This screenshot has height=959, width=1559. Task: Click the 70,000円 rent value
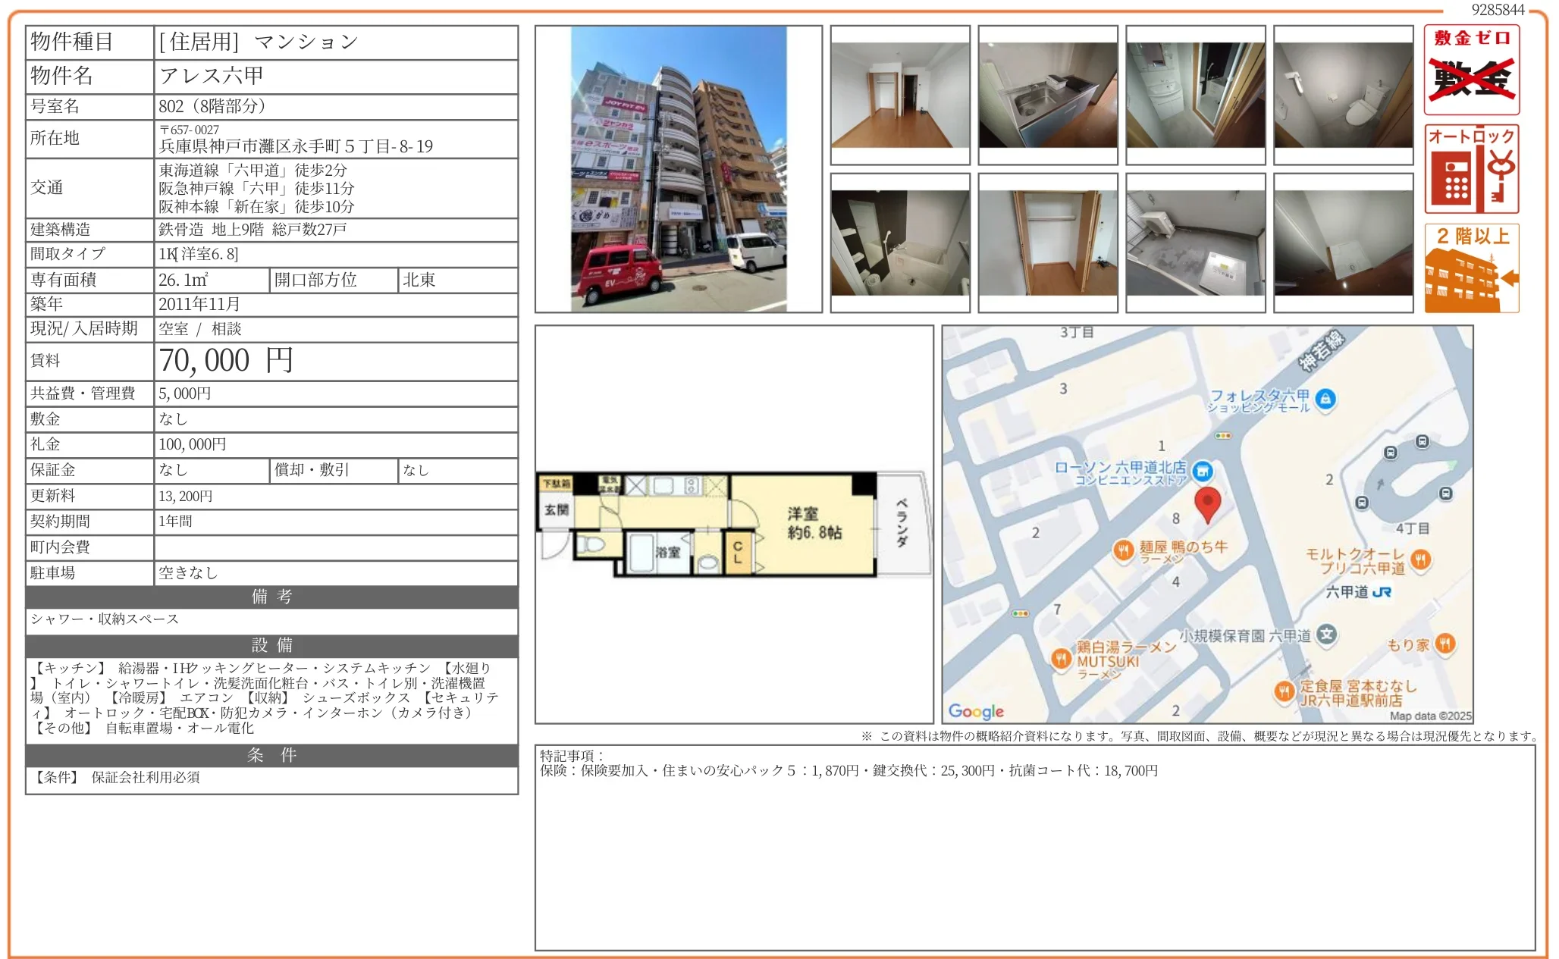(226, 361)
